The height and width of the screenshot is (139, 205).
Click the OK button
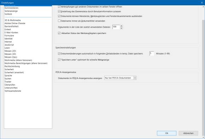(166, 133)
